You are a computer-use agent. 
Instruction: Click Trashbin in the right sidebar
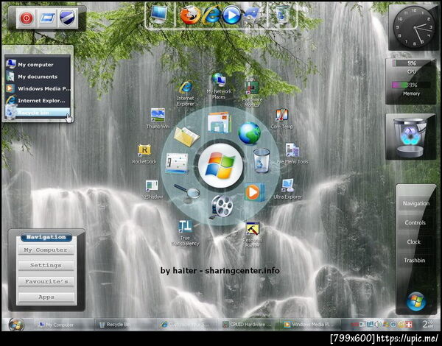click(414, 261)
